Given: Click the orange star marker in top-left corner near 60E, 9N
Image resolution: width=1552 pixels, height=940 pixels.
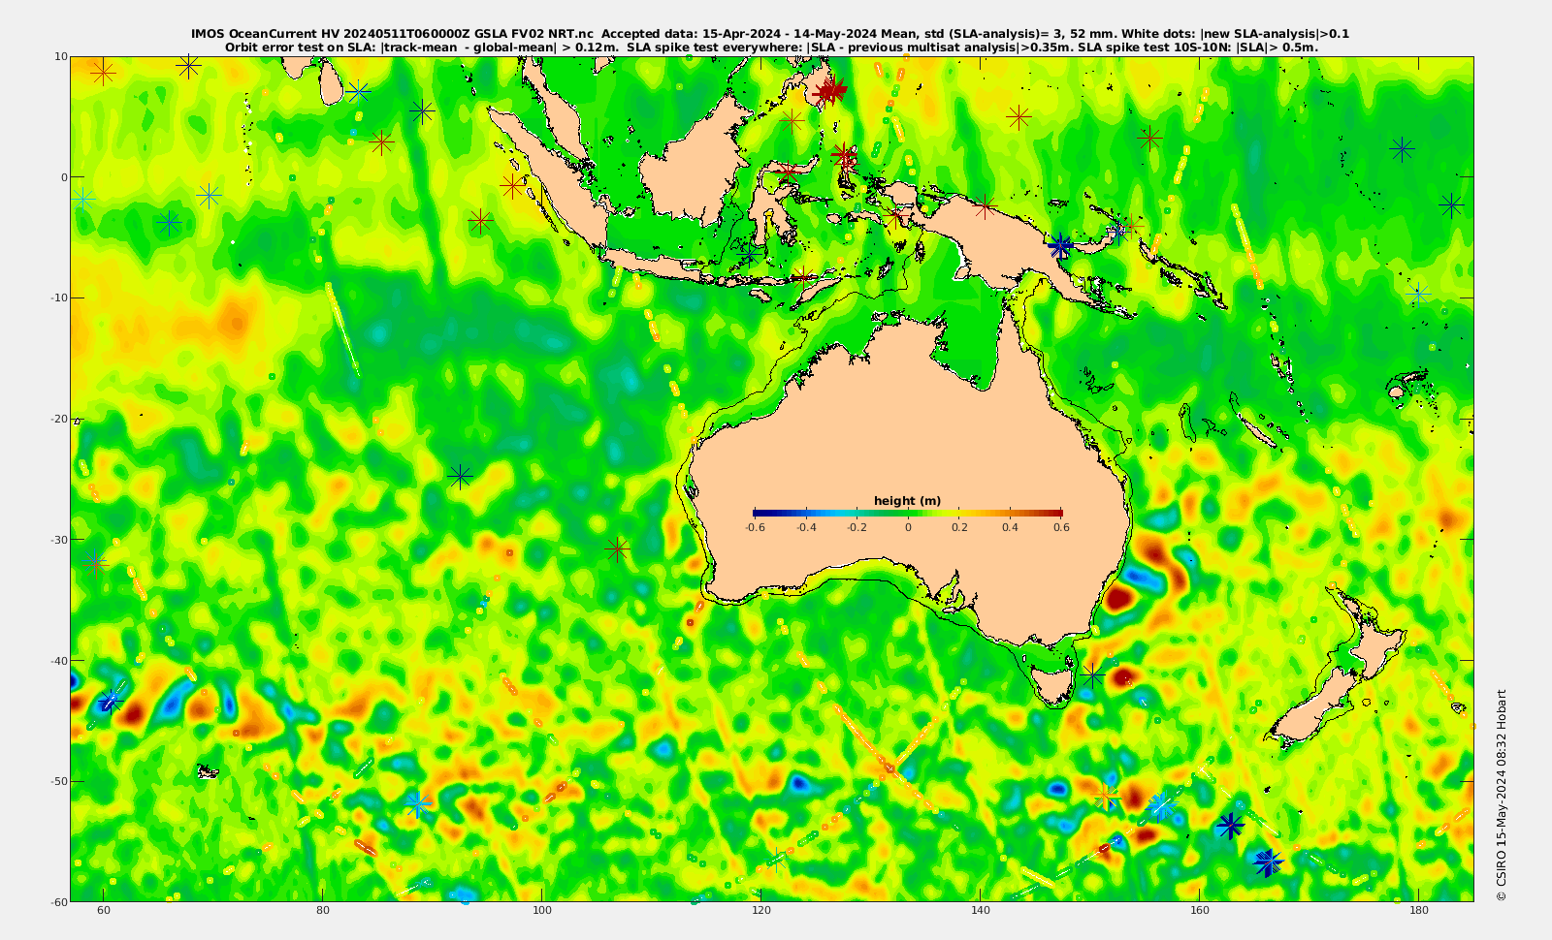Looking at the screenshot, I should pos(103,72).
